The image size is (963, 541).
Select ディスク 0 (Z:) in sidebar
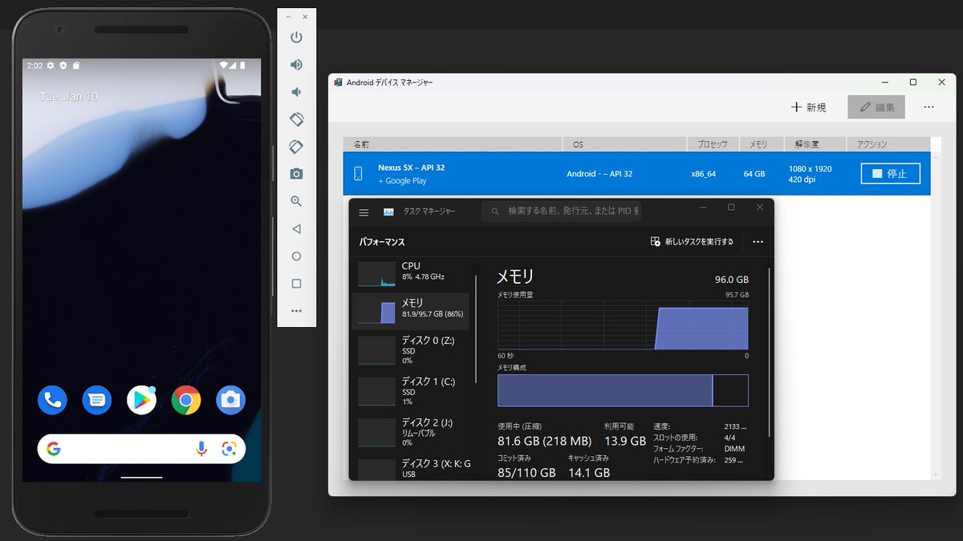[x=411, y=350]
